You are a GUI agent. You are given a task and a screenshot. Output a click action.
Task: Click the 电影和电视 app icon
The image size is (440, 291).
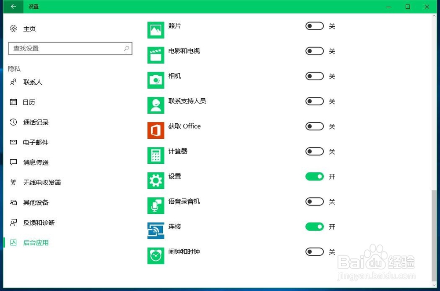click(156, 55)
